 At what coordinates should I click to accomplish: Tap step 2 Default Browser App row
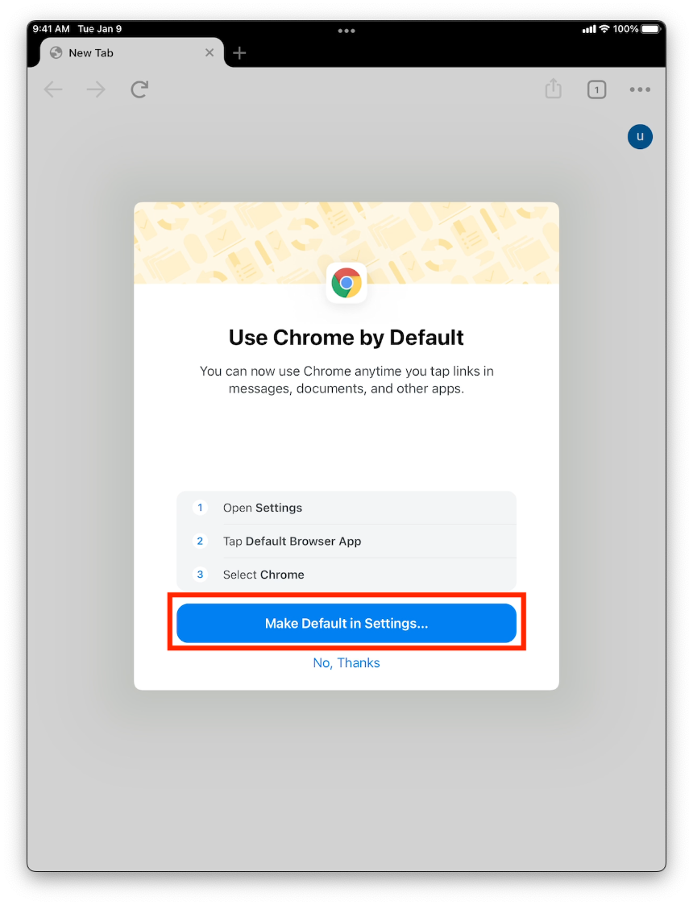tap(346, 542)
